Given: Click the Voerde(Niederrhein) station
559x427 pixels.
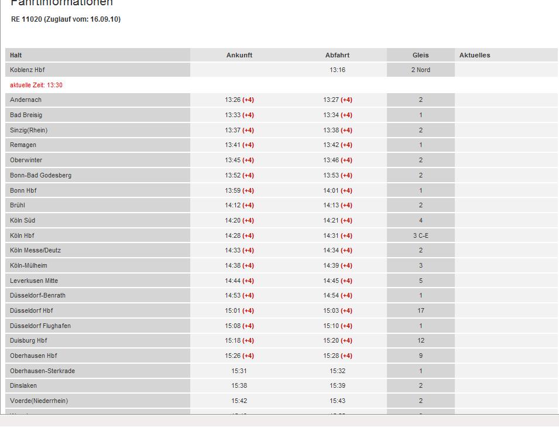Looking at the screenshot, I should (39, 401).
